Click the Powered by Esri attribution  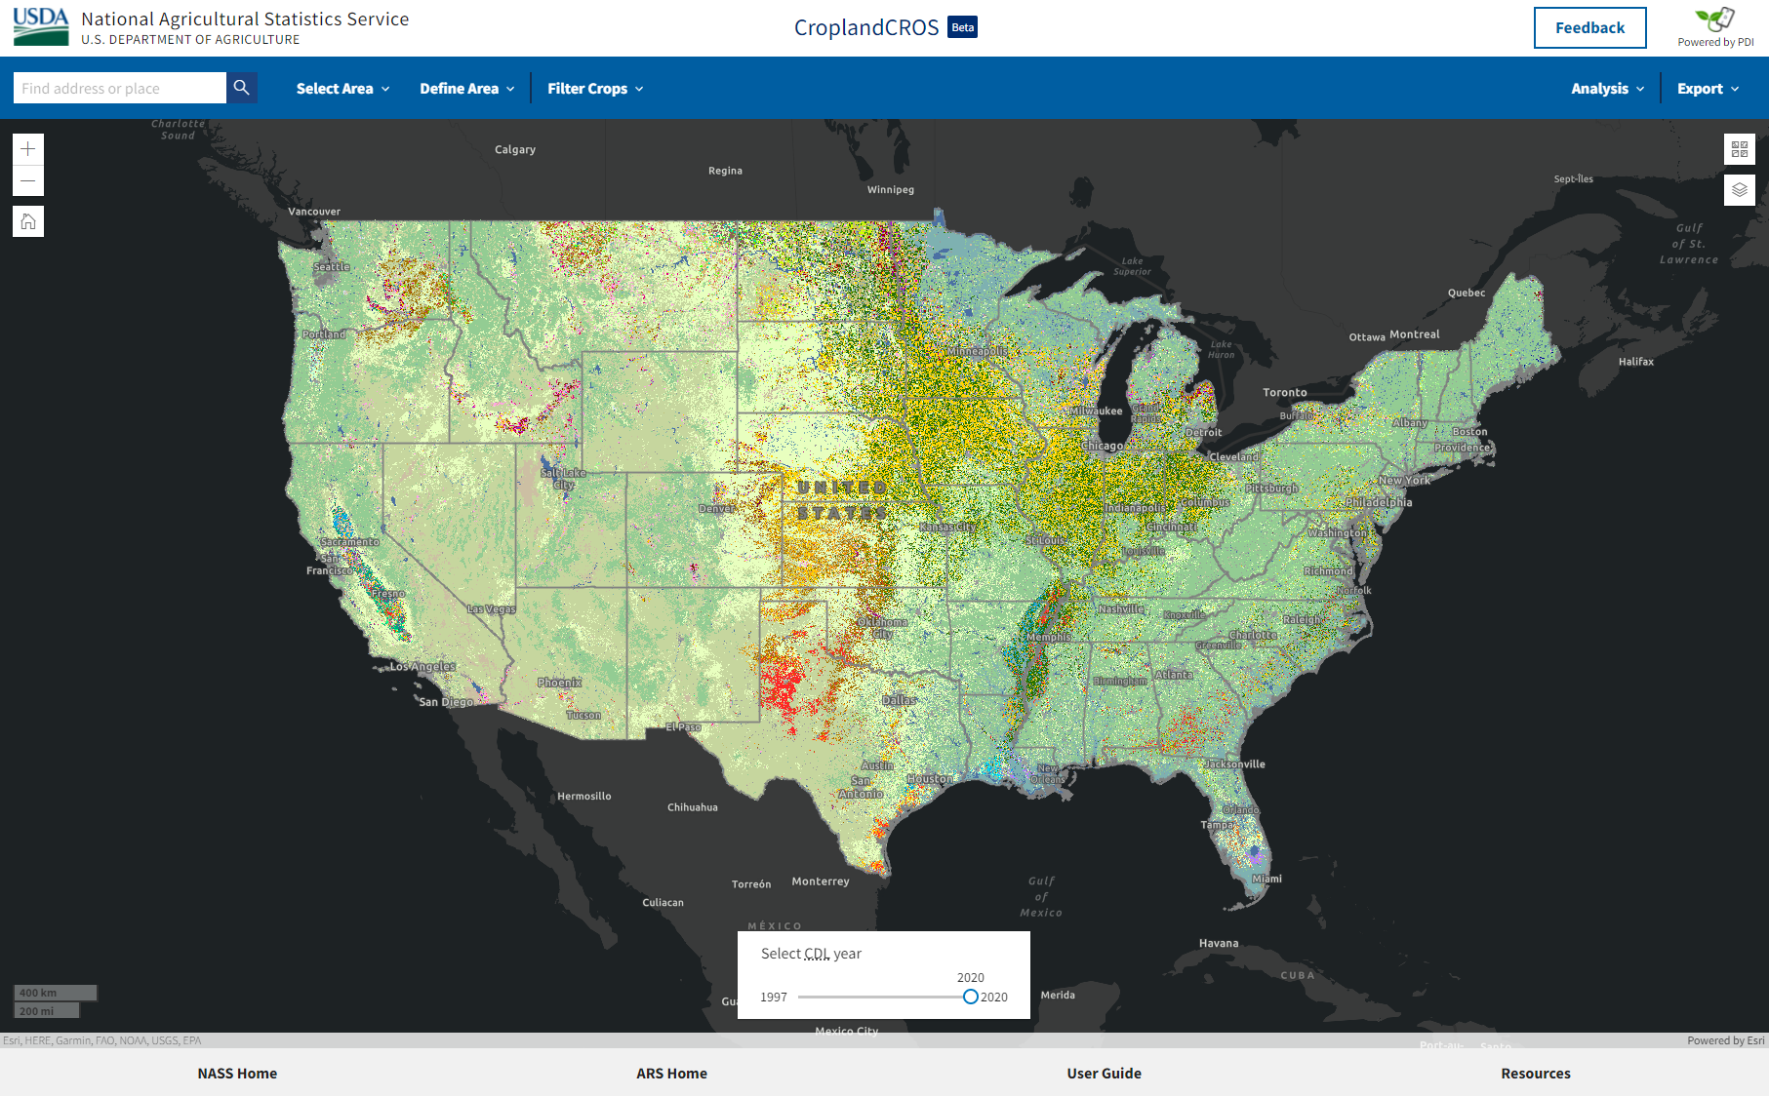(x=1725, y=1040)
